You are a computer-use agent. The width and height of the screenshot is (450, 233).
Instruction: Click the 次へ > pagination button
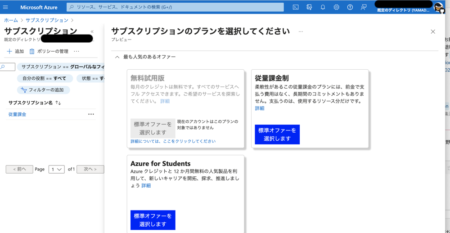click(x=90, y=169)
